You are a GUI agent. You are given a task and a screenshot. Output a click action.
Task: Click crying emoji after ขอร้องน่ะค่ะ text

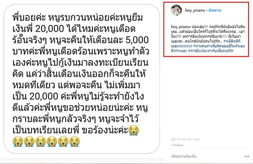tap(134, 130)
